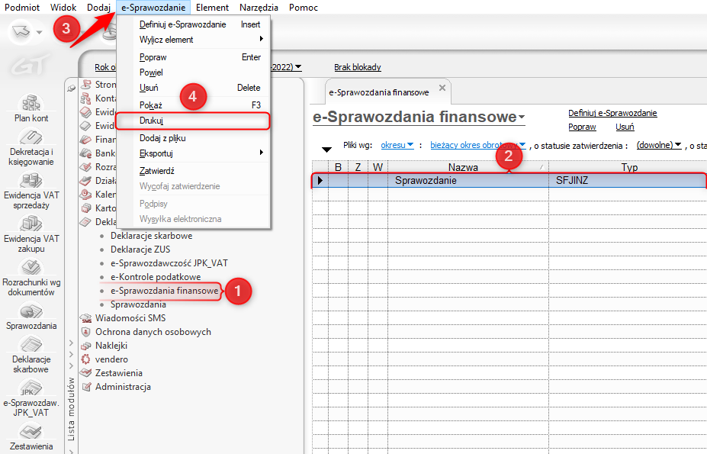Image resolution: width=707 pixels, height=454 pixels.
Task: Select e-Sprawozdawczość JPK_VAT tree item
Action: [x=169, y=263]
